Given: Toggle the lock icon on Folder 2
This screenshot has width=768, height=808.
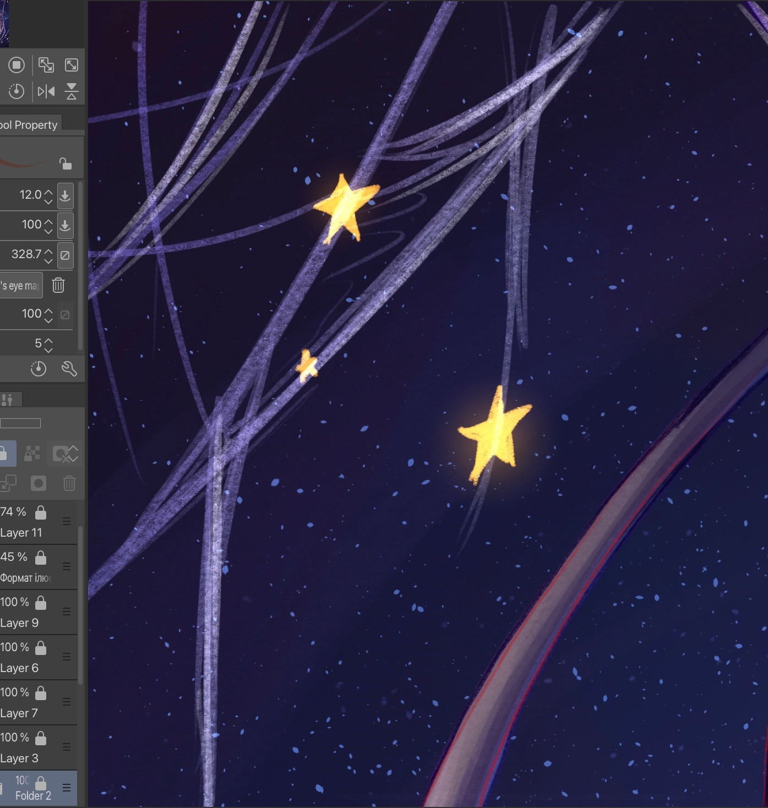Looking at the screenshot, I should point(41,783).
